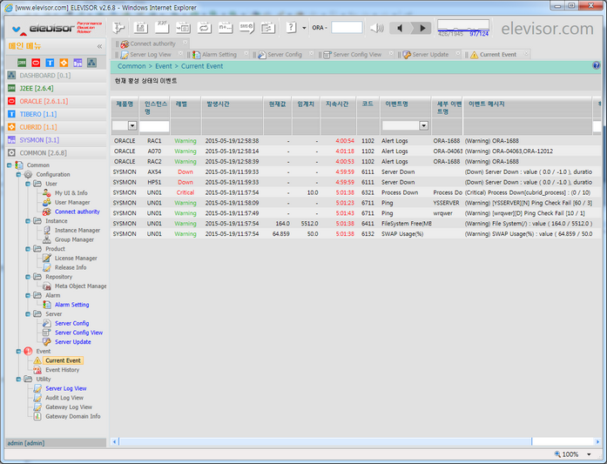Click the Sysmon purple icon in menu strip
The width and height of the screenshot is (607, 464).
click(x=78, y=63)
